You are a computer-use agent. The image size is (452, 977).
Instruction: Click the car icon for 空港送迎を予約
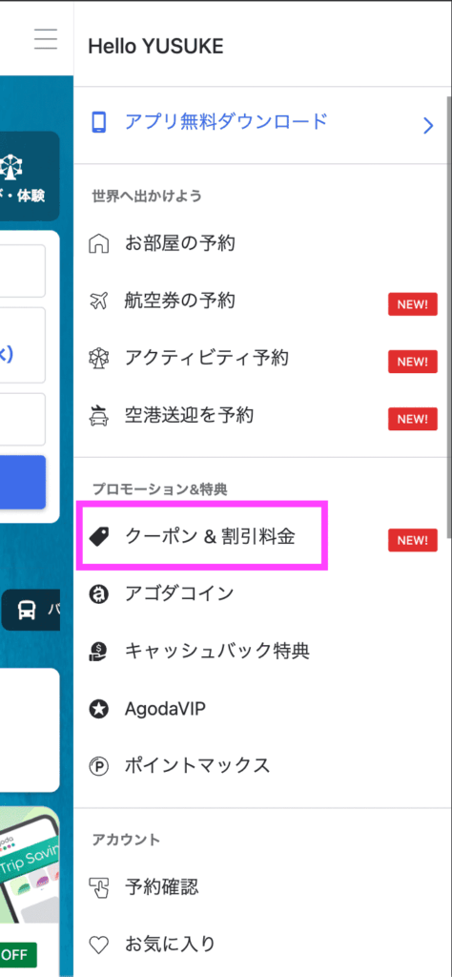click(99, 416)
